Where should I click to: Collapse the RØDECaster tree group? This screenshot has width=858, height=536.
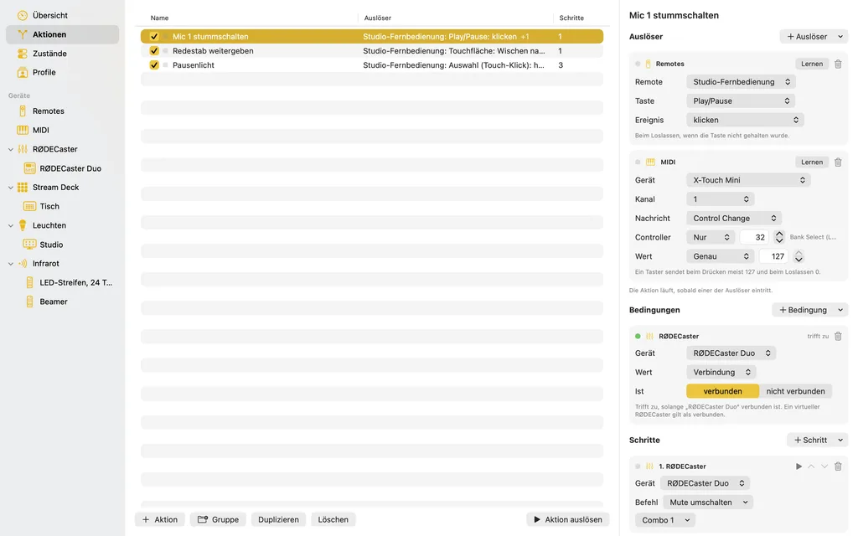pos(10,149)
